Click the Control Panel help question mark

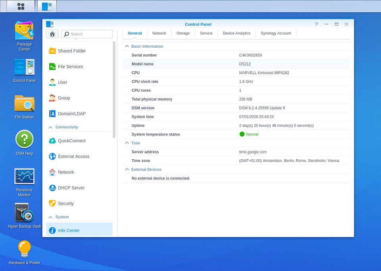click(316, 24)
